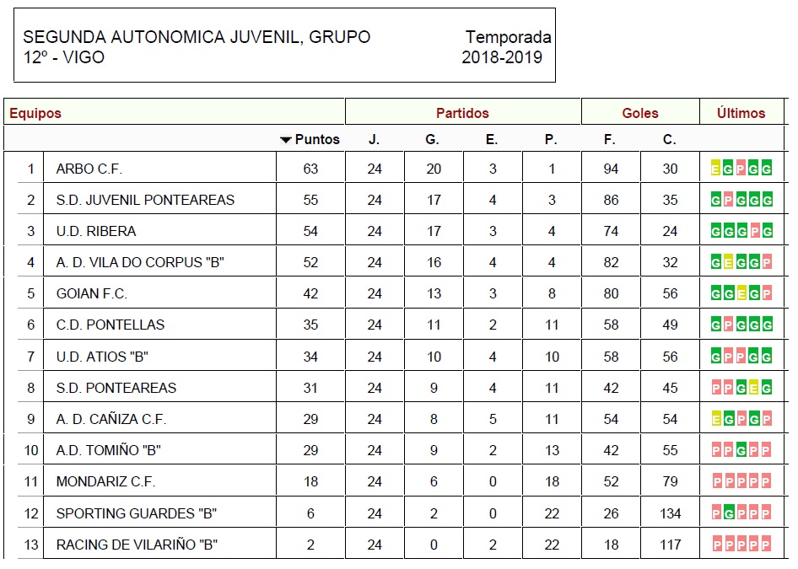
Task: Select the Últimos header tab
Action: pyautogui.click(x=741, y=112)
